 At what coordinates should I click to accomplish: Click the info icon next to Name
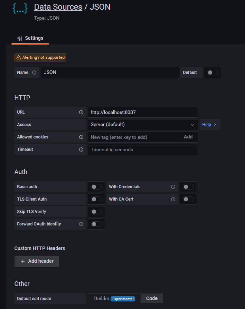point(34,73)
